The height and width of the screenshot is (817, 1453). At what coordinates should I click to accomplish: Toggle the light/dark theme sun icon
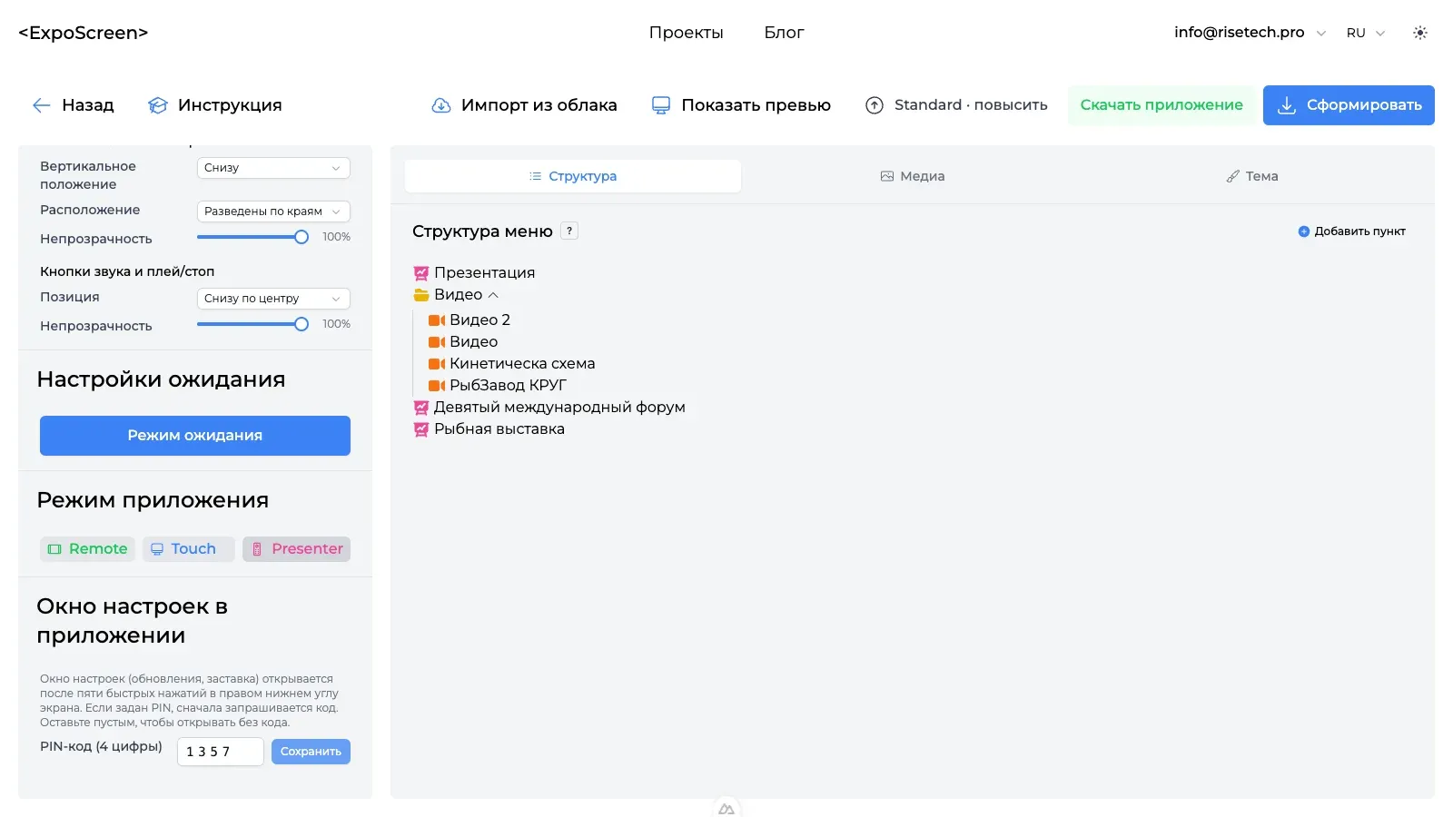pos(1420,33)
